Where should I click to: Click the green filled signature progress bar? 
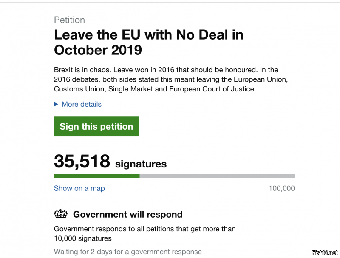click(97, 176)
